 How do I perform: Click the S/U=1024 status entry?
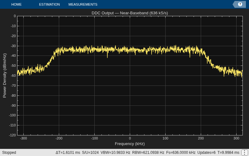pos(90,153)
